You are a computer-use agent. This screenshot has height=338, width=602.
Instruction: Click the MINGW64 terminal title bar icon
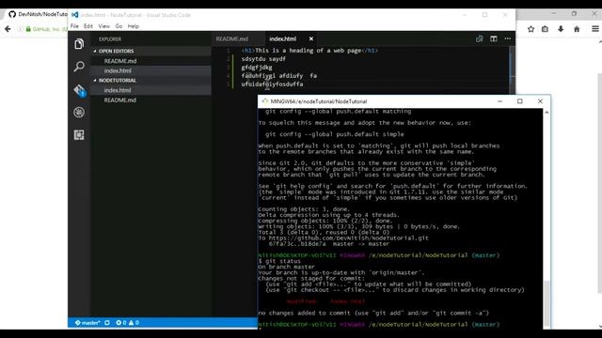point(264,101)
